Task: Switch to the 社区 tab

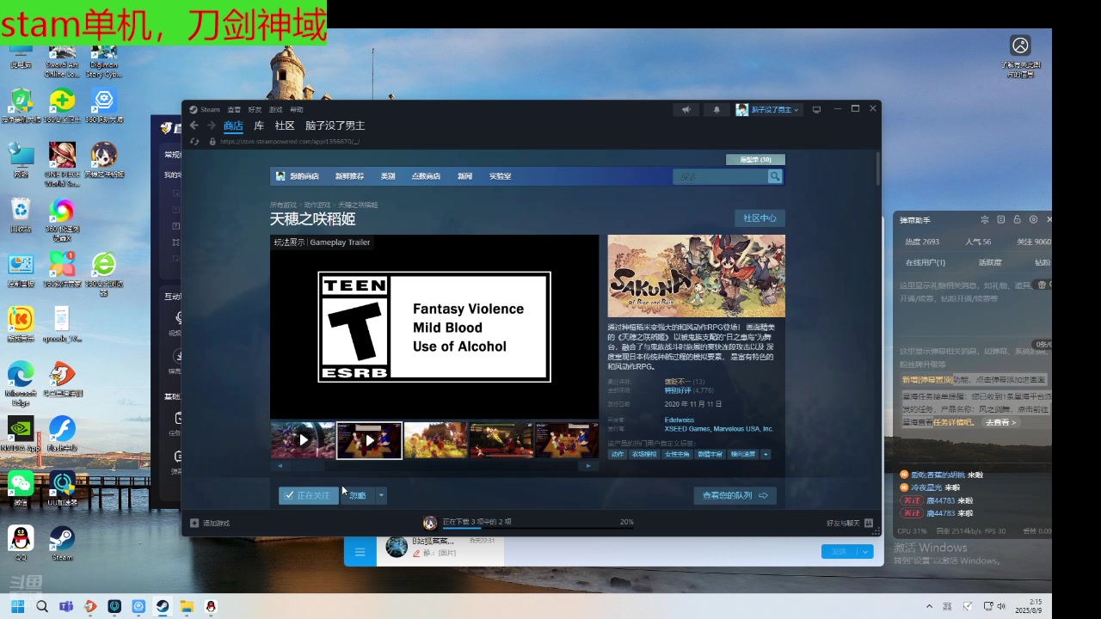Action: [285, 126]
